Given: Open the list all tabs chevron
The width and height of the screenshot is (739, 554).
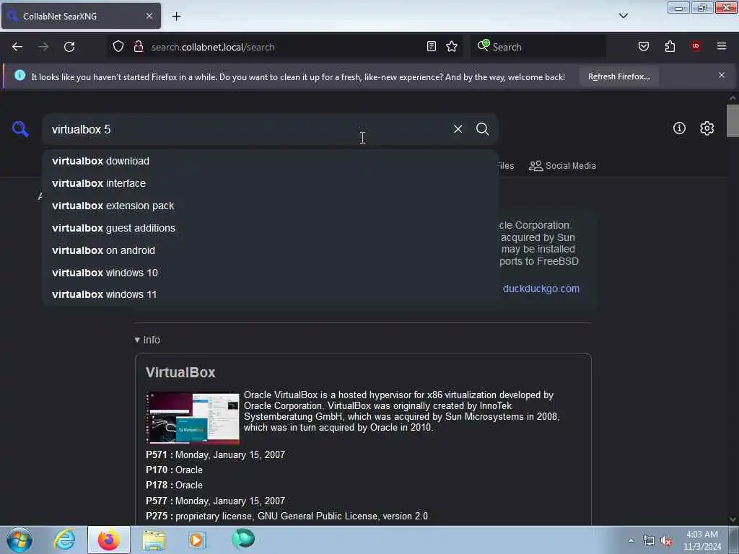Looking at the screenshot, I should 624,16.
